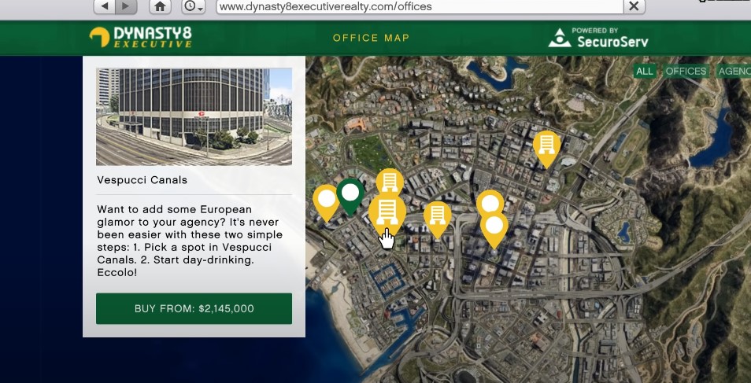Expand the clock history dropdown
The height and width of the screenshot is (383, 751).
coord(194,6)
